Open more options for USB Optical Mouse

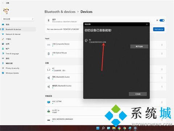162,54
